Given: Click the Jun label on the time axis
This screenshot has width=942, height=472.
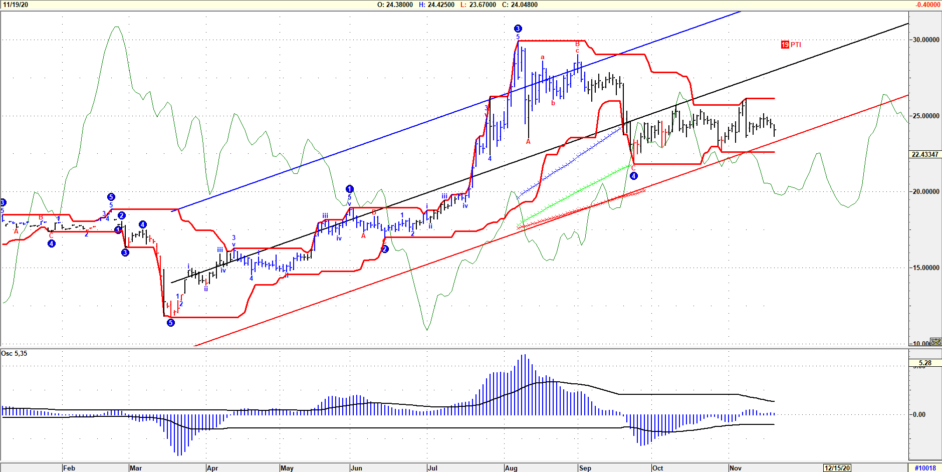Looking at the screenshot, I should click(x=356, y=468).
